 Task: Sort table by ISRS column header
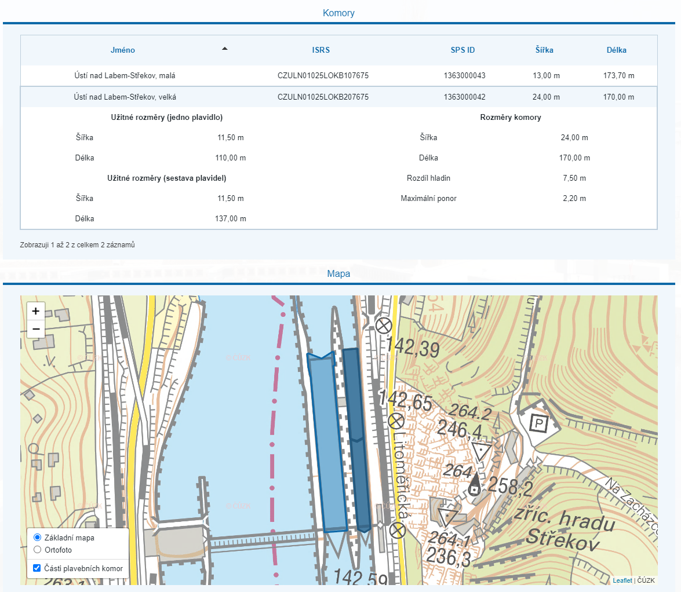click(321, 50)
